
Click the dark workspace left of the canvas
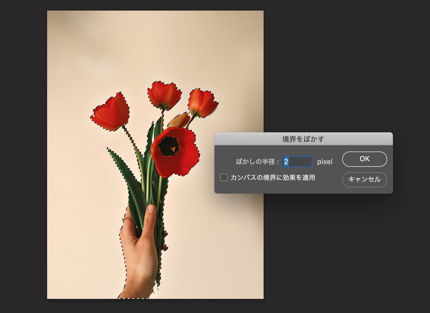click(24, 147)
